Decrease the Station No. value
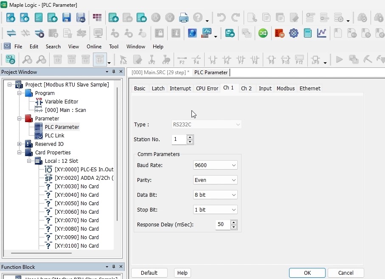This screenshot has height=279, width=385. (x=190, y=142)
